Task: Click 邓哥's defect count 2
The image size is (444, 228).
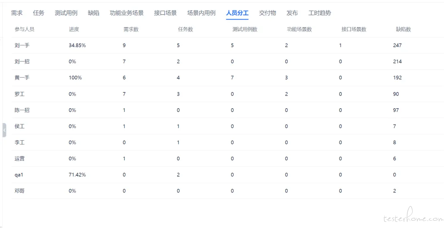Action: tap(394, 191)
